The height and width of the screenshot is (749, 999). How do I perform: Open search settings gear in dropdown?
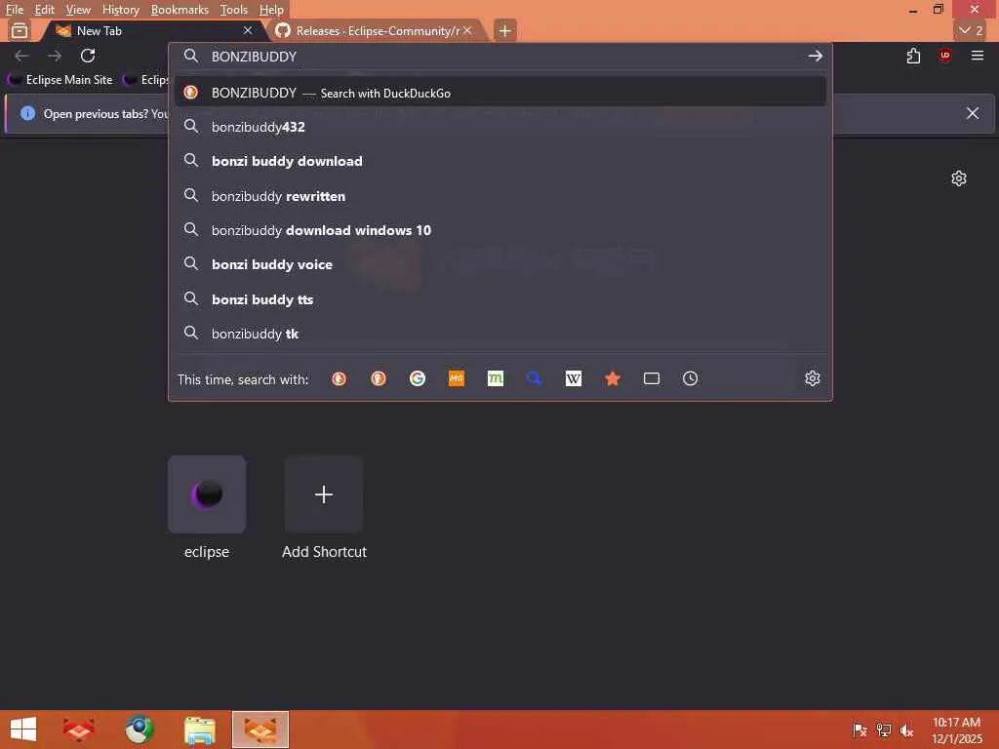point(813,378)
